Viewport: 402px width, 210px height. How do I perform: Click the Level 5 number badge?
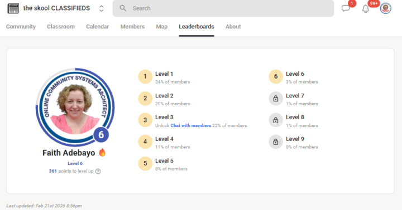pyautogui.click(x=145, y=163)
